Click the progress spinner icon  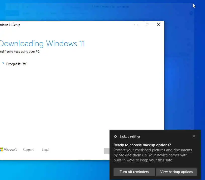(3, 63)
